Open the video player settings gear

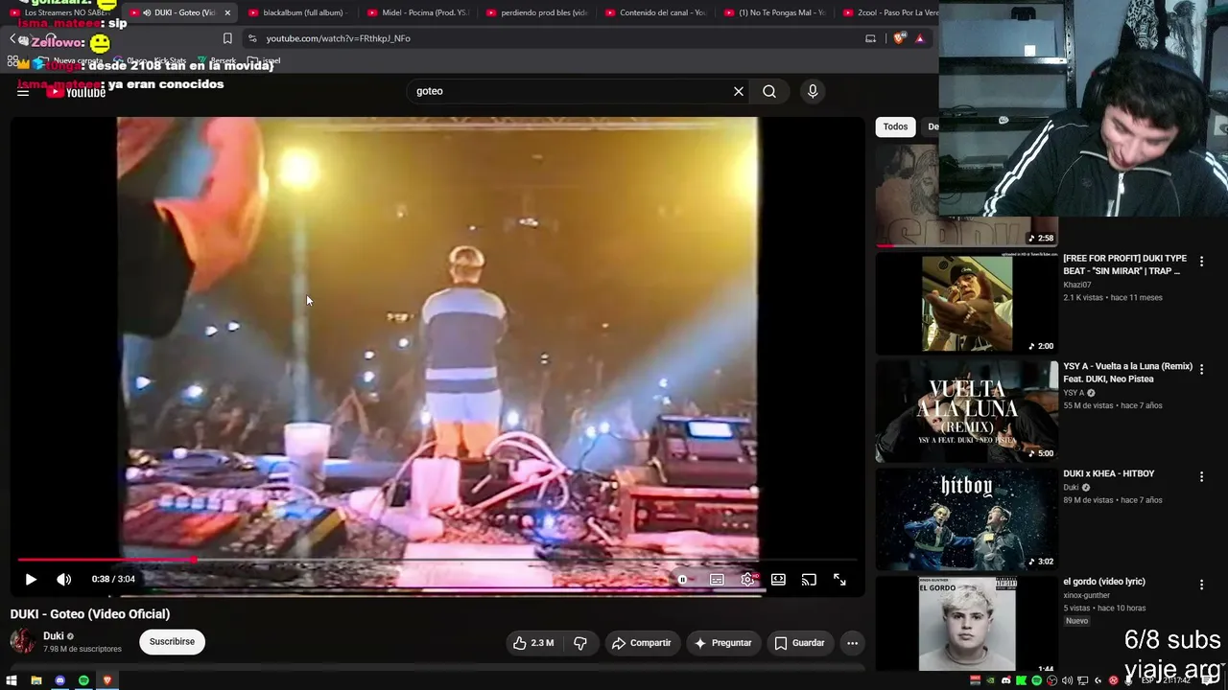click(x=747, y=580)
